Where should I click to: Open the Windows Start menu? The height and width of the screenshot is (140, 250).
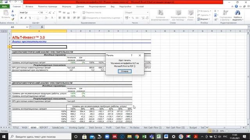4,136
